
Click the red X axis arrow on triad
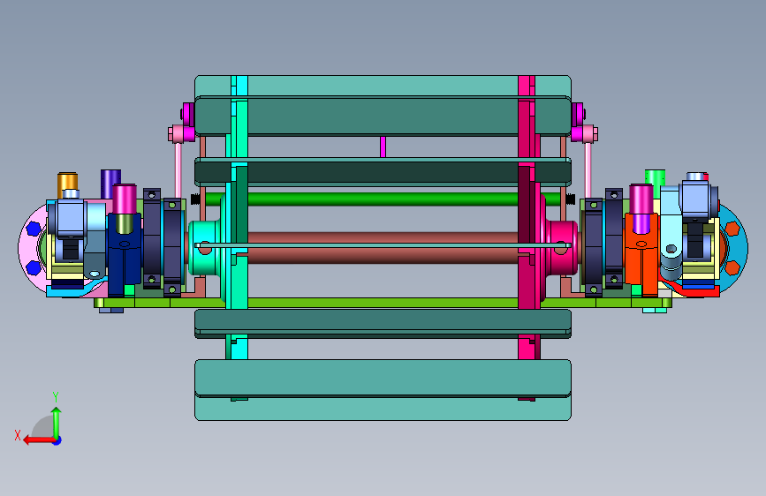click(39, 440)
